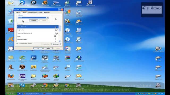
Task: Open Scheduled Tasks desktop shortcut
Action: click(56, 86)
